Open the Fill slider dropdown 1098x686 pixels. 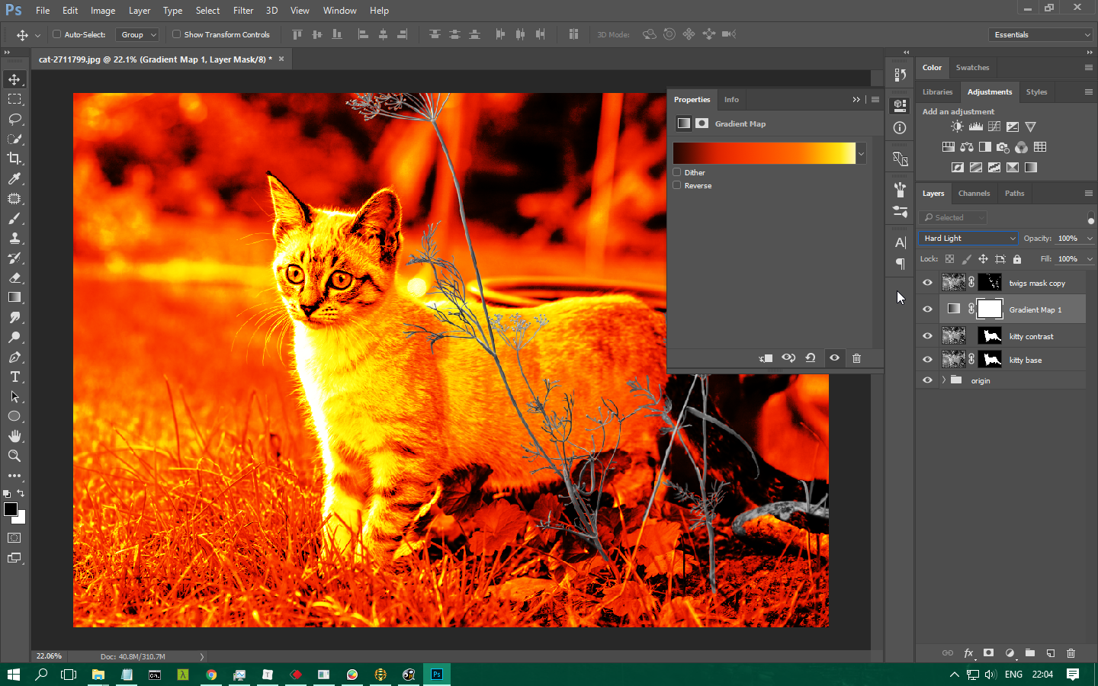tap(1090, 259)
